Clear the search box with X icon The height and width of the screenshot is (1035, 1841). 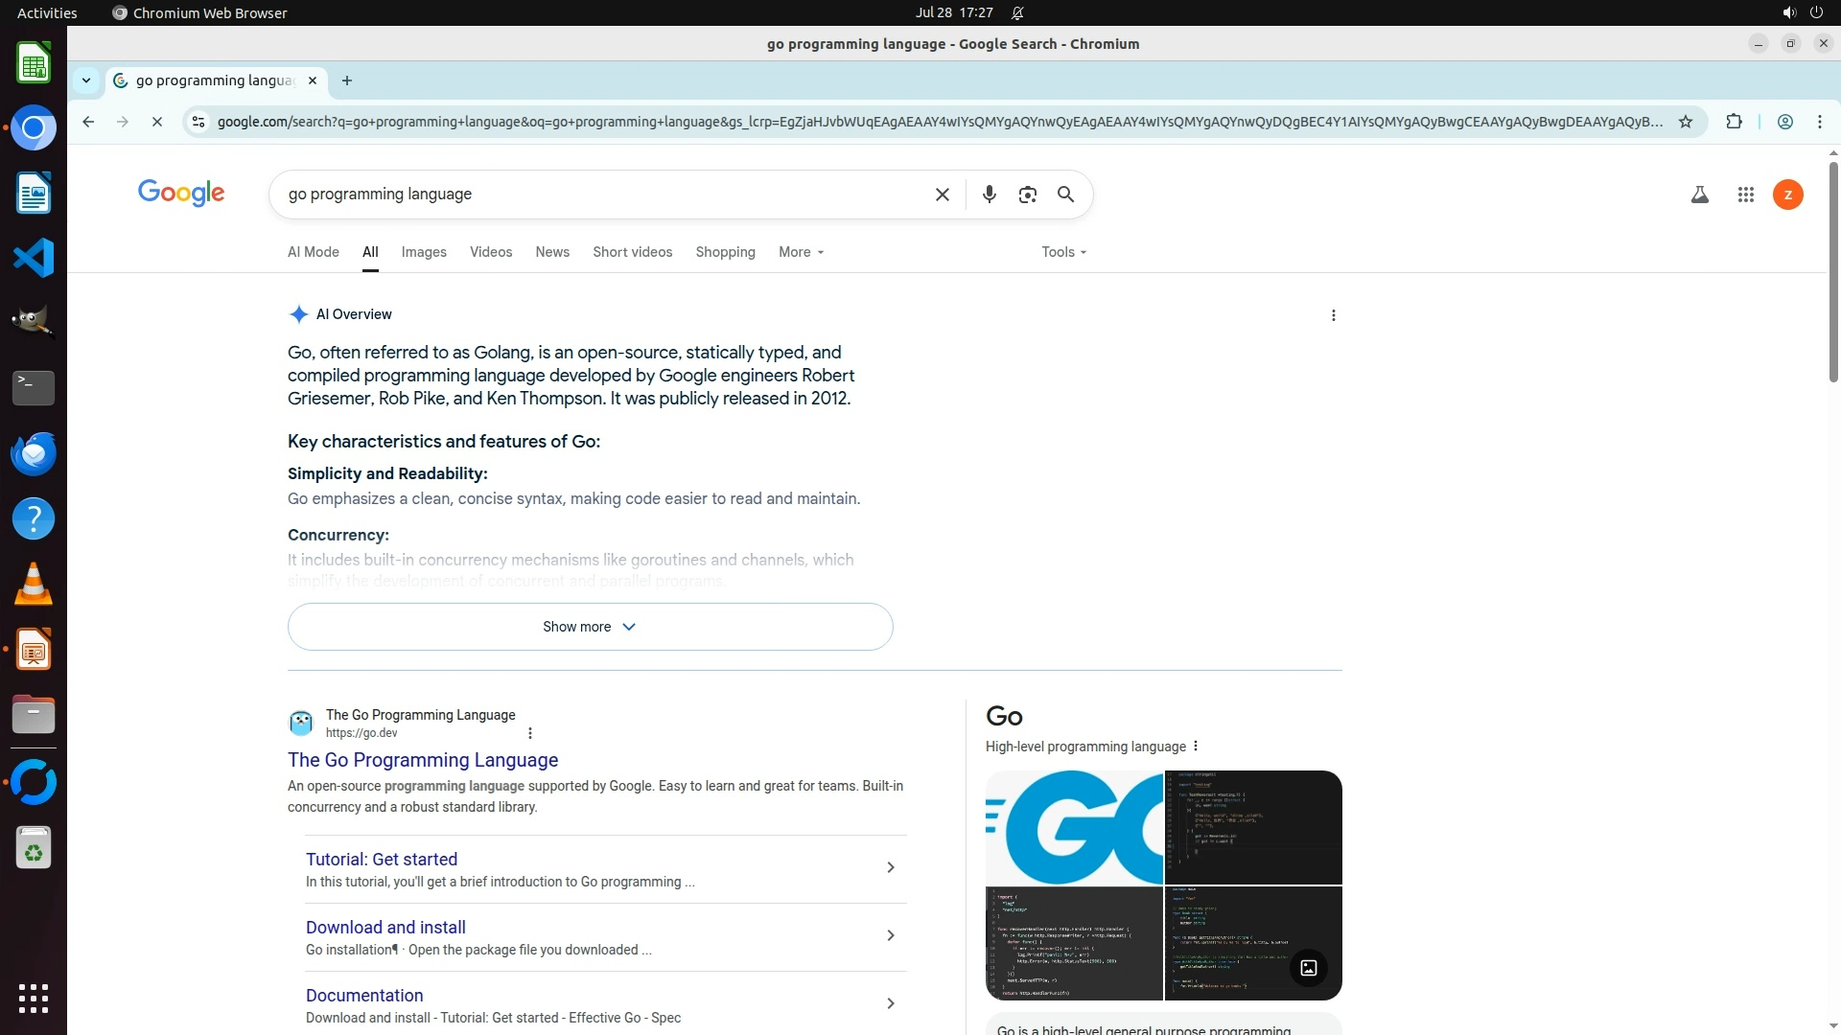(x=943, y=195)
